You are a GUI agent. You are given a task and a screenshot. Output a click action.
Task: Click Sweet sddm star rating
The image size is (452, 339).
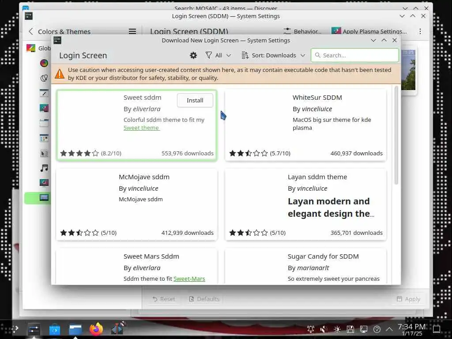tap(79, 153)
